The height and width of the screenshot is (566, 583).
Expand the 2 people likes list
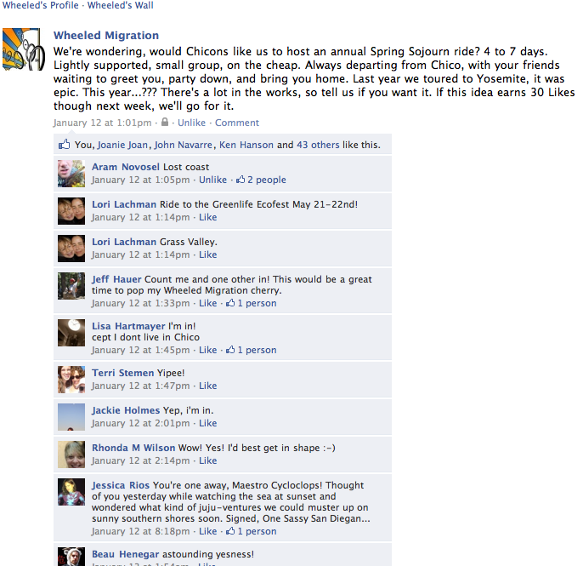point(267,180)
